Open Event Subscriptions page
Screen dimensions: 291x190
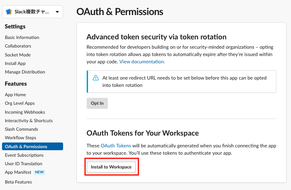[x=24, y=155]
